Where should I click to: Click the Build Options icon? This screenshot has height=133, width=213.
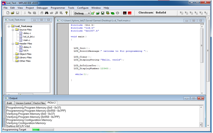click(x=108, y=13)
